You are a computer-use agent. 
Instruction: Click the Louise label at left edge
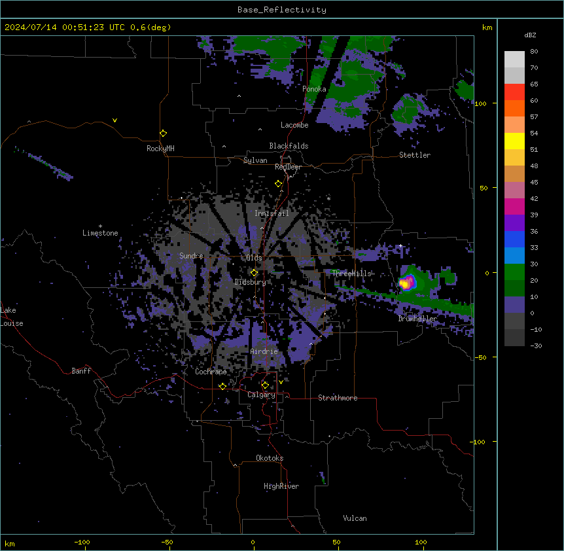click(12, 323)
